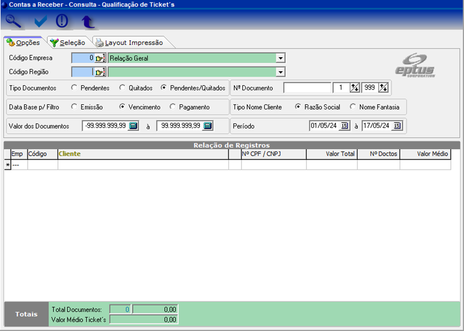Open calculator for minimum document value

pos(134,126)
